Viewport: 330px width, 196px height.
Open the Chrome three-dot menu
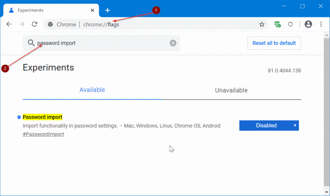[x=321, y=24]
